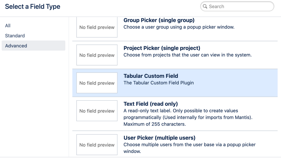Click Text Field read-only preview box
Viewport: 281px width, 158px height.
pos(97,111)
